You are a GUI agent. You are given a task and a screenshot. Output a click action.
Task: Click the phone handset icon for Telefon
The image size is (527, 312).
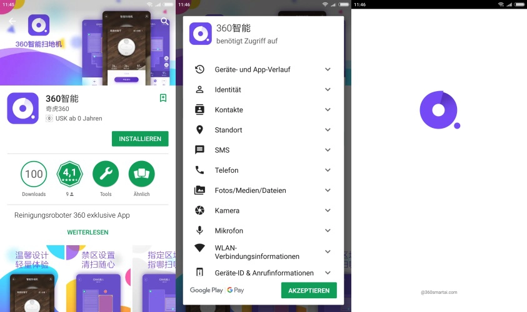(199, 170)
